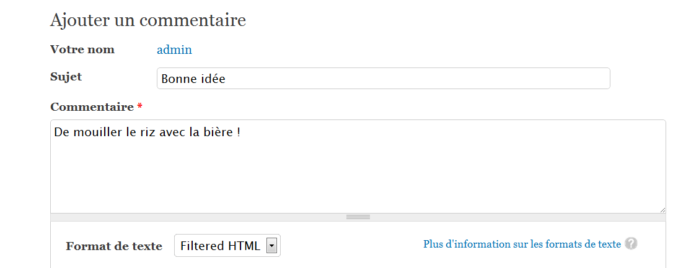Open the link about text formats

click(x=522, y=244)
